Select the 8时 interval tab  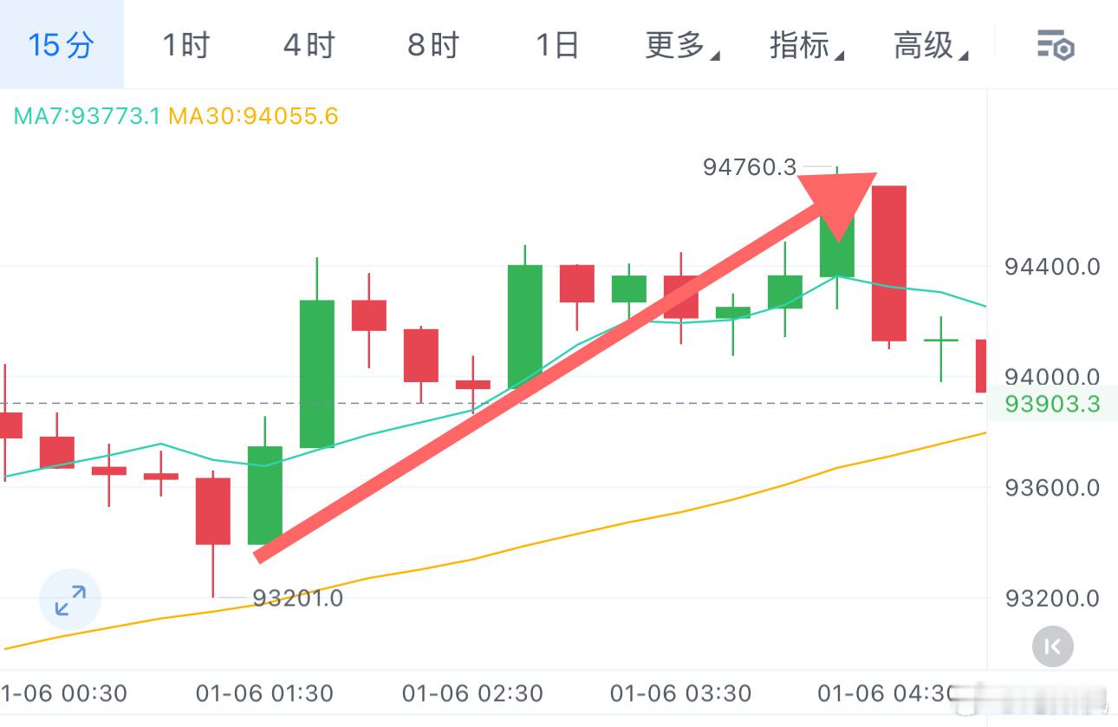click(432, 45)
